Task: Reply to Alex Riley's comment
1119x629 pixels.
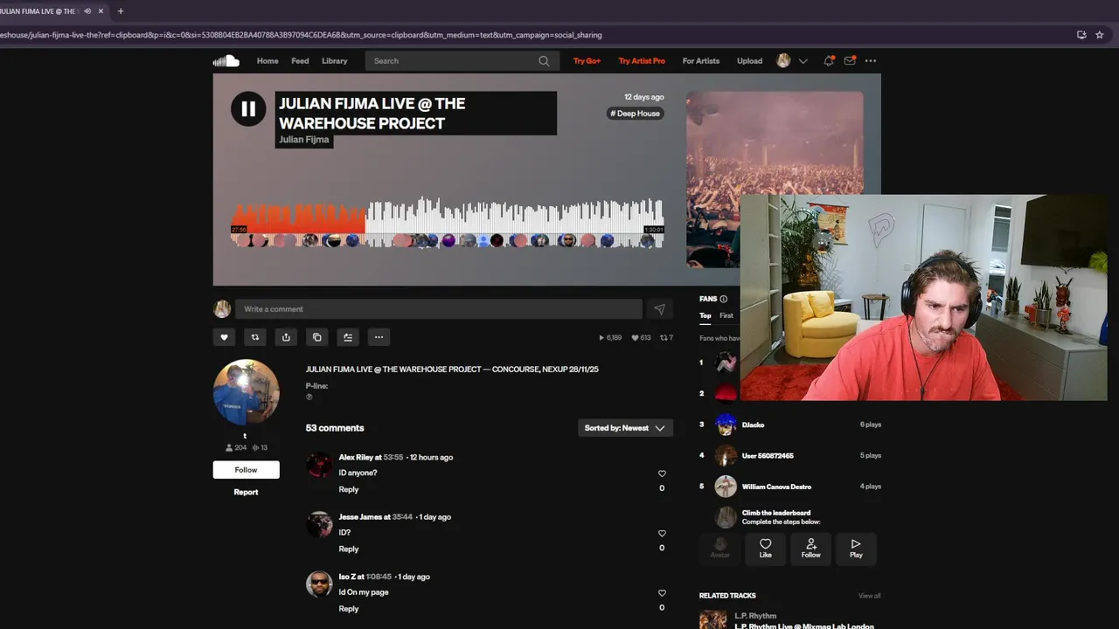Action: (349, 489)
